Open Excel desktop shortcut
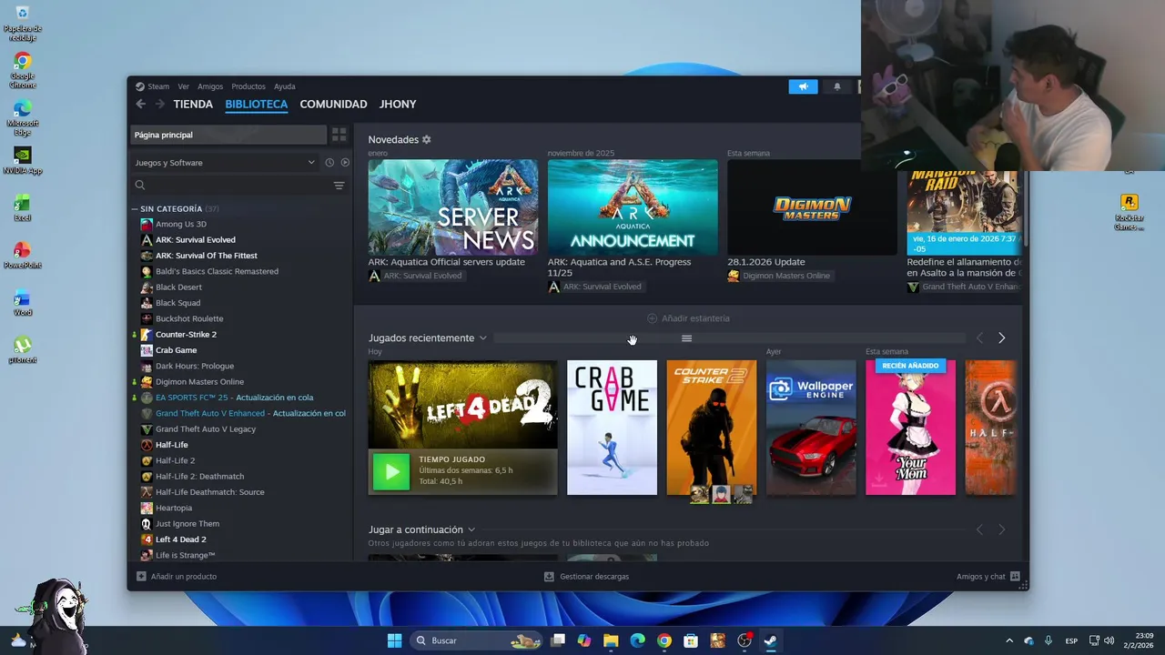The image size is (1165, 655). click(x=23, y=207)
